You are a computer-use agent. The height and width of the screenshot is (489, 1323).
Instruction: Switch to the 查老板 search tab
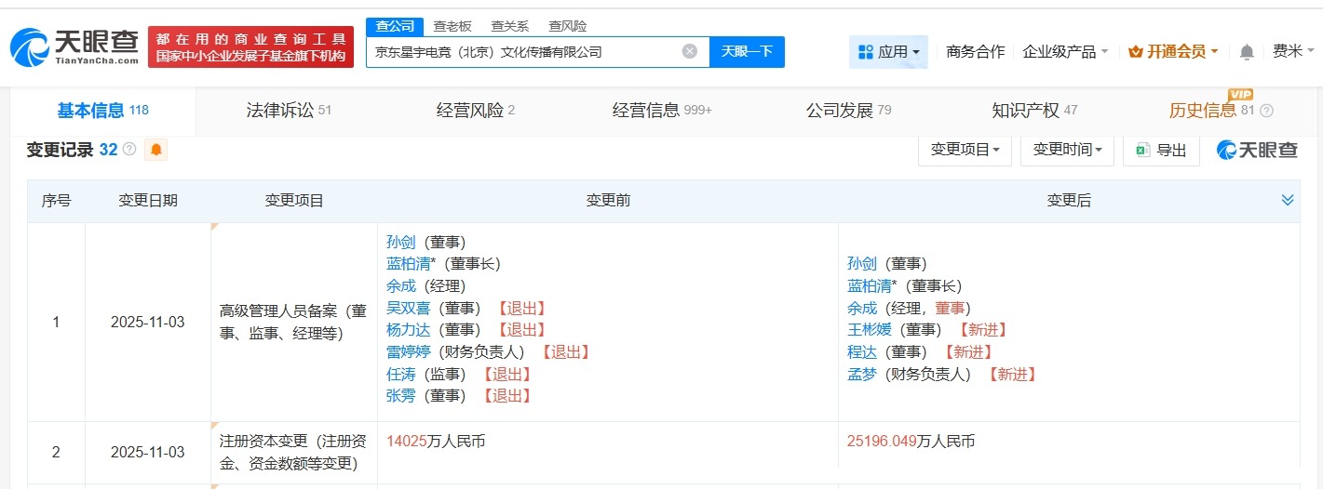coord(452,26)
